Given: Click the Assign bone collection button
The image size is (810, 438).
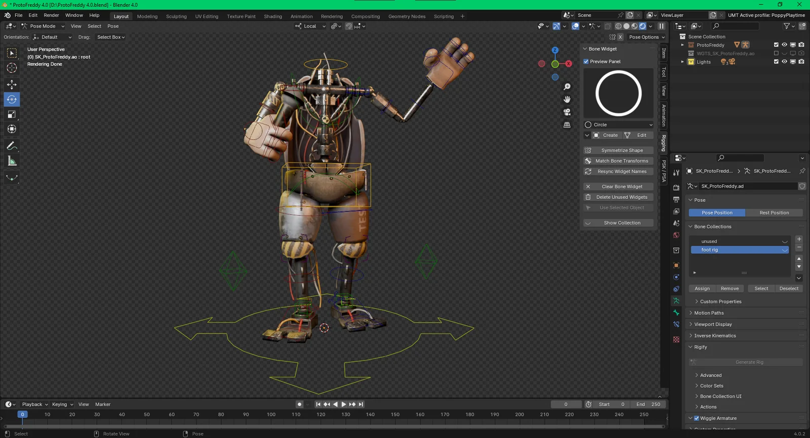Looking at the screenshot, I should coord(702,288).
